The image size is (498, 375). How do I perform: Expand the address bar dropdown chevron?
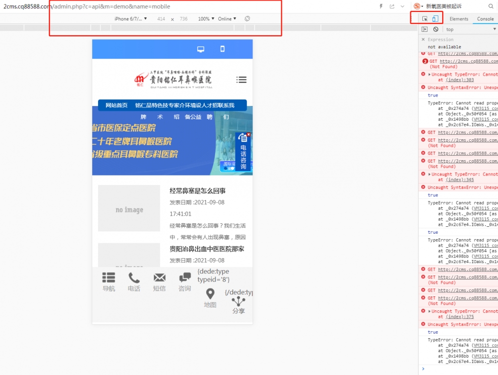402,6
